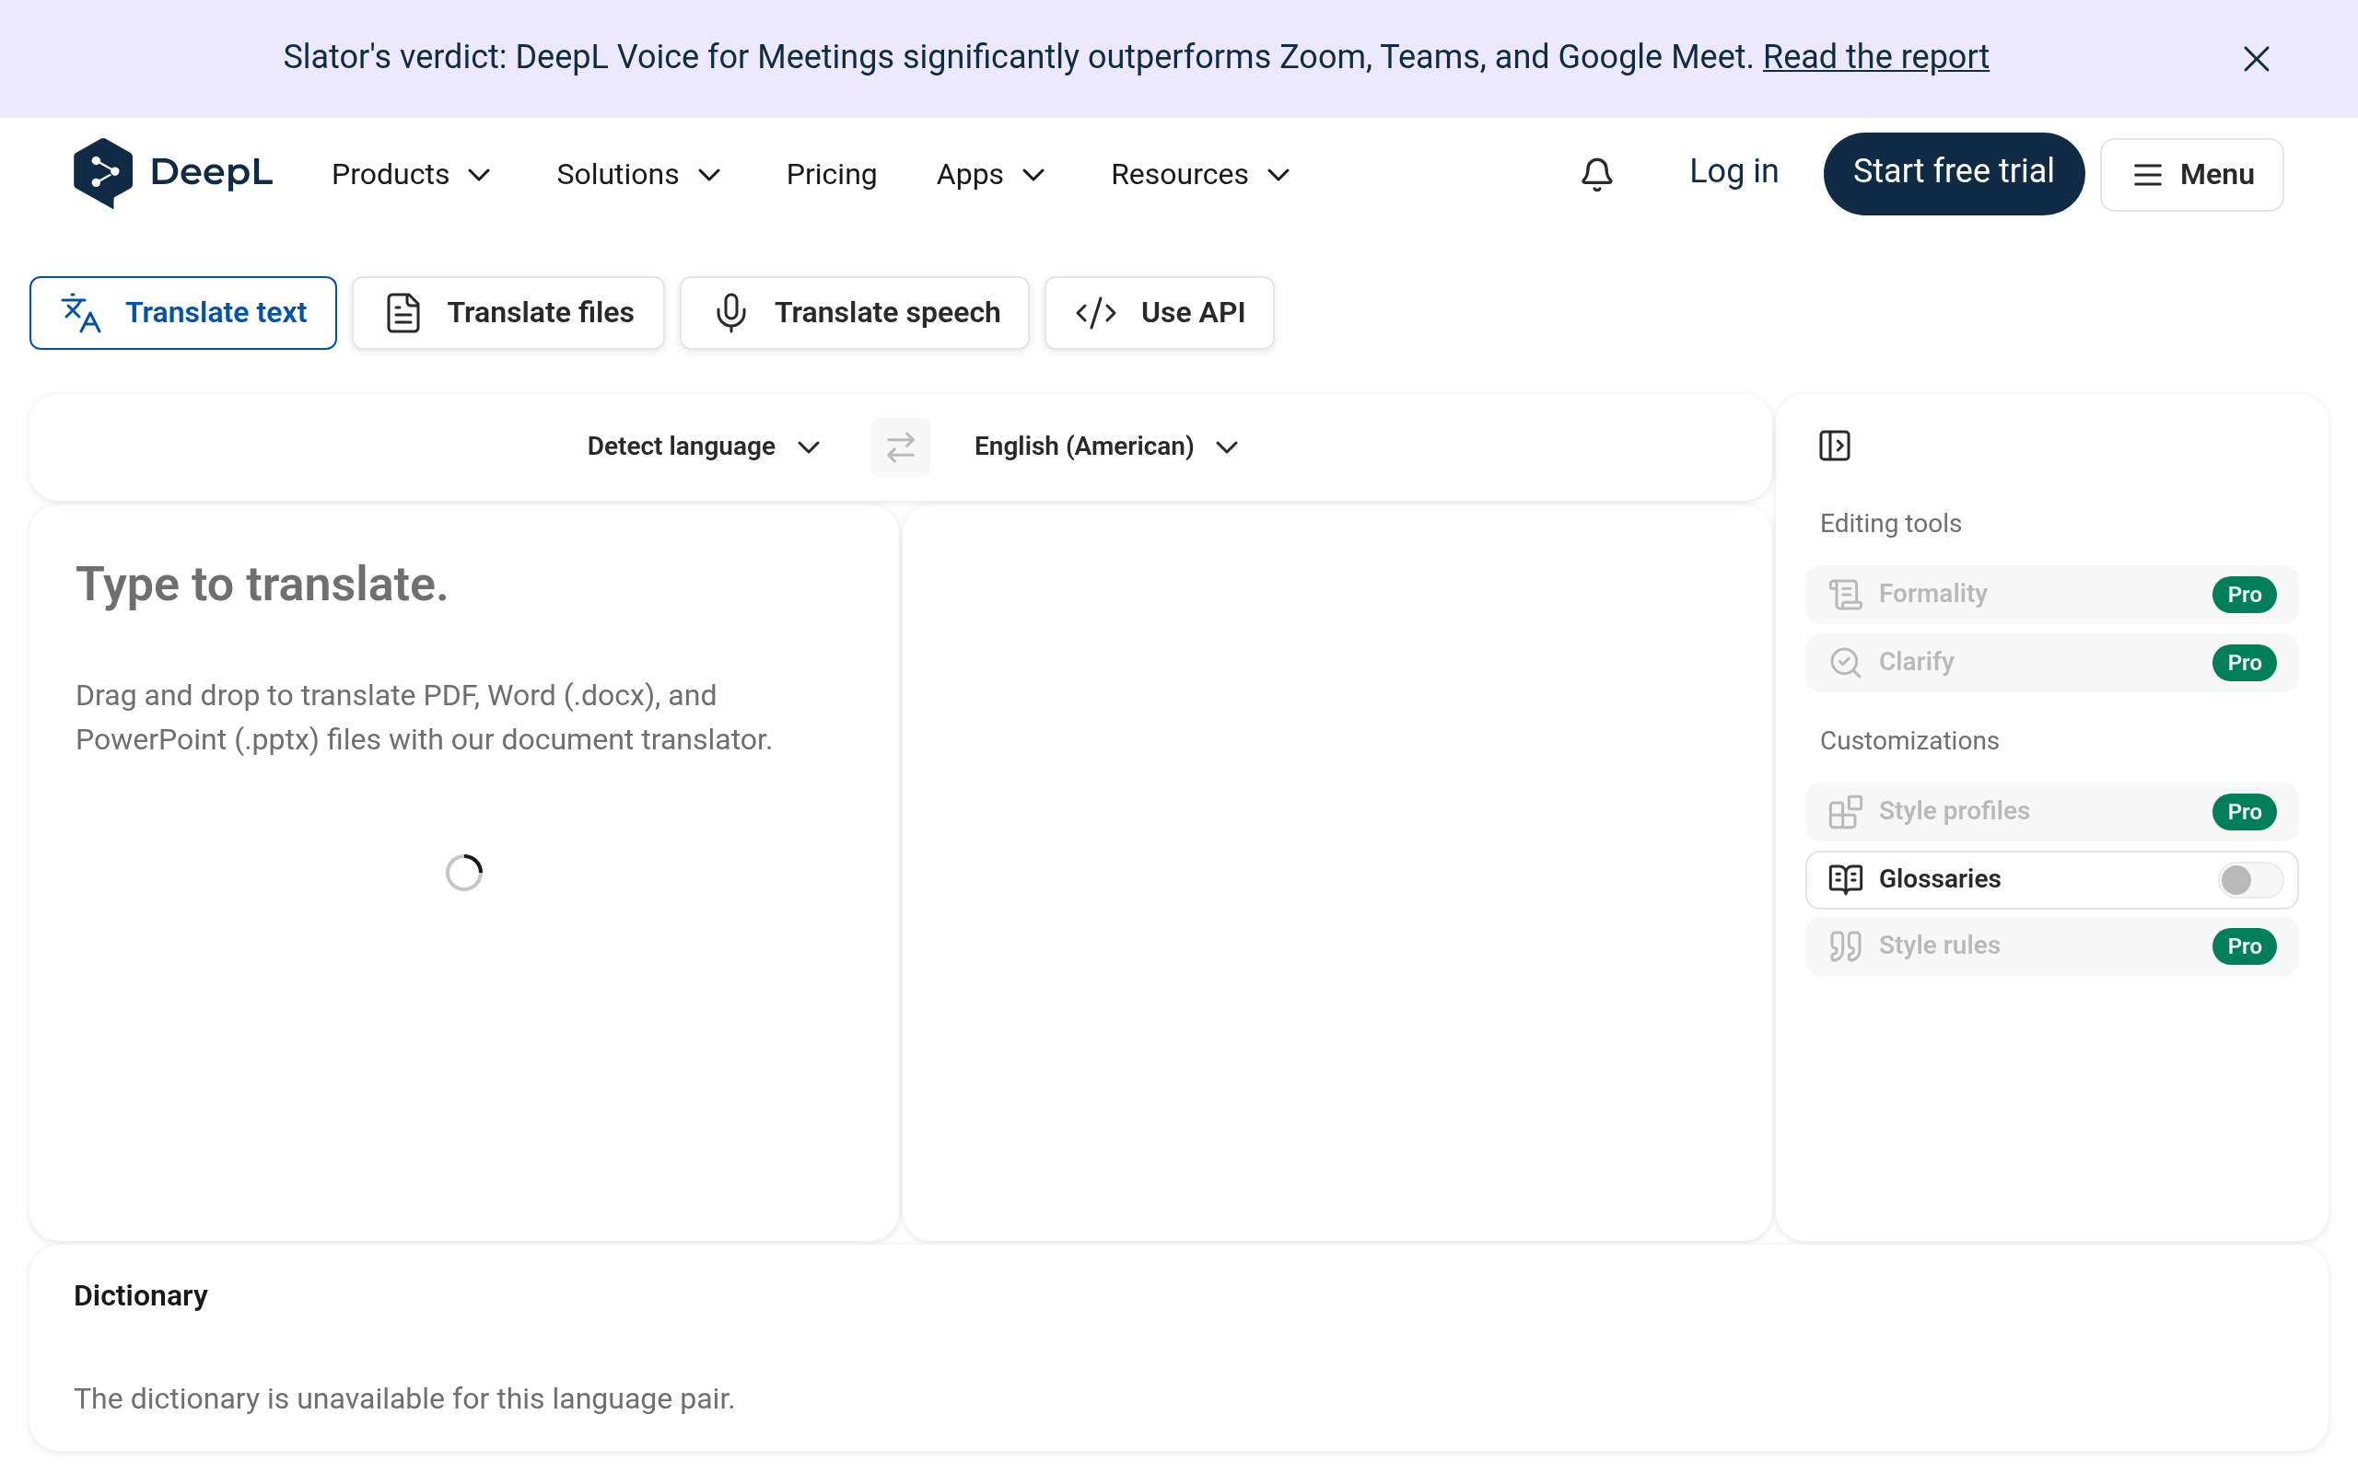Collapse the editing tools side panel
Viewport: 2358px width, 1473px height.
(1835, 447)
